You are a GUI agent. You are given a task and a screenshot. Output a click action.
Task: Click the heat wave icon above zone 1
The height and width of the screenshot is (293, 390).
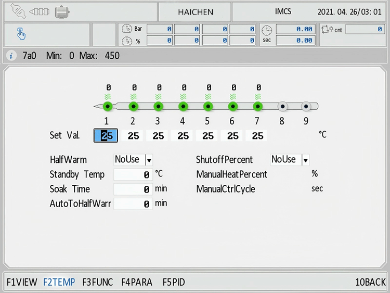tap(108, 97)
